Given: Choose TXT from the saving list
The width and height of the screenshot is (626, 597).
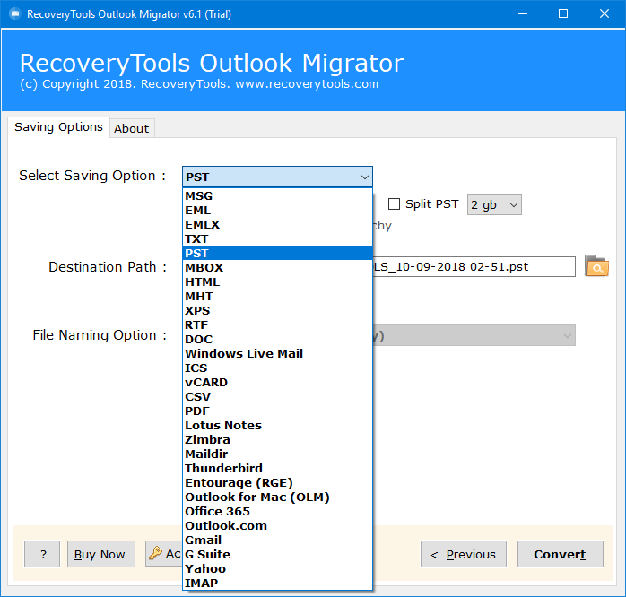Looking at the screenshot, I should point(277,239).
